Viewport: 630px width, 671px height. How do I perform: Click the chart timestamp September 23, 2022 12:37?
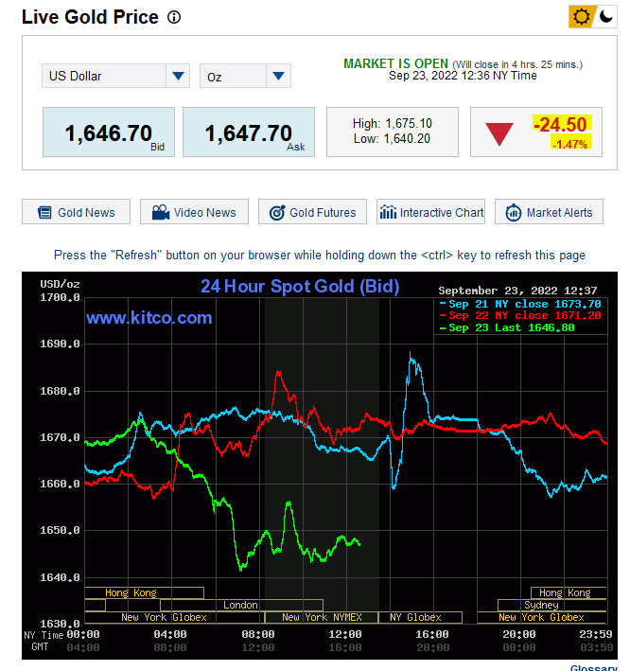[x=517, y=291]
